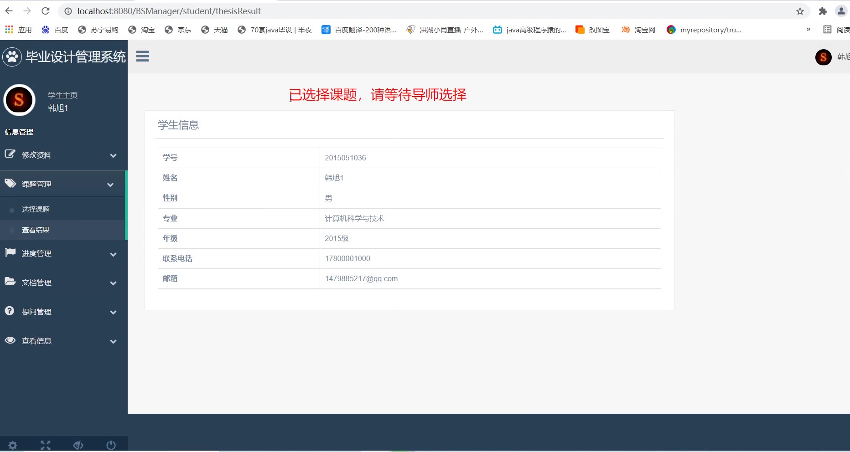Reload the page with the refresh icon
Screen dimensions: 850x452
(x=45, y=11)
